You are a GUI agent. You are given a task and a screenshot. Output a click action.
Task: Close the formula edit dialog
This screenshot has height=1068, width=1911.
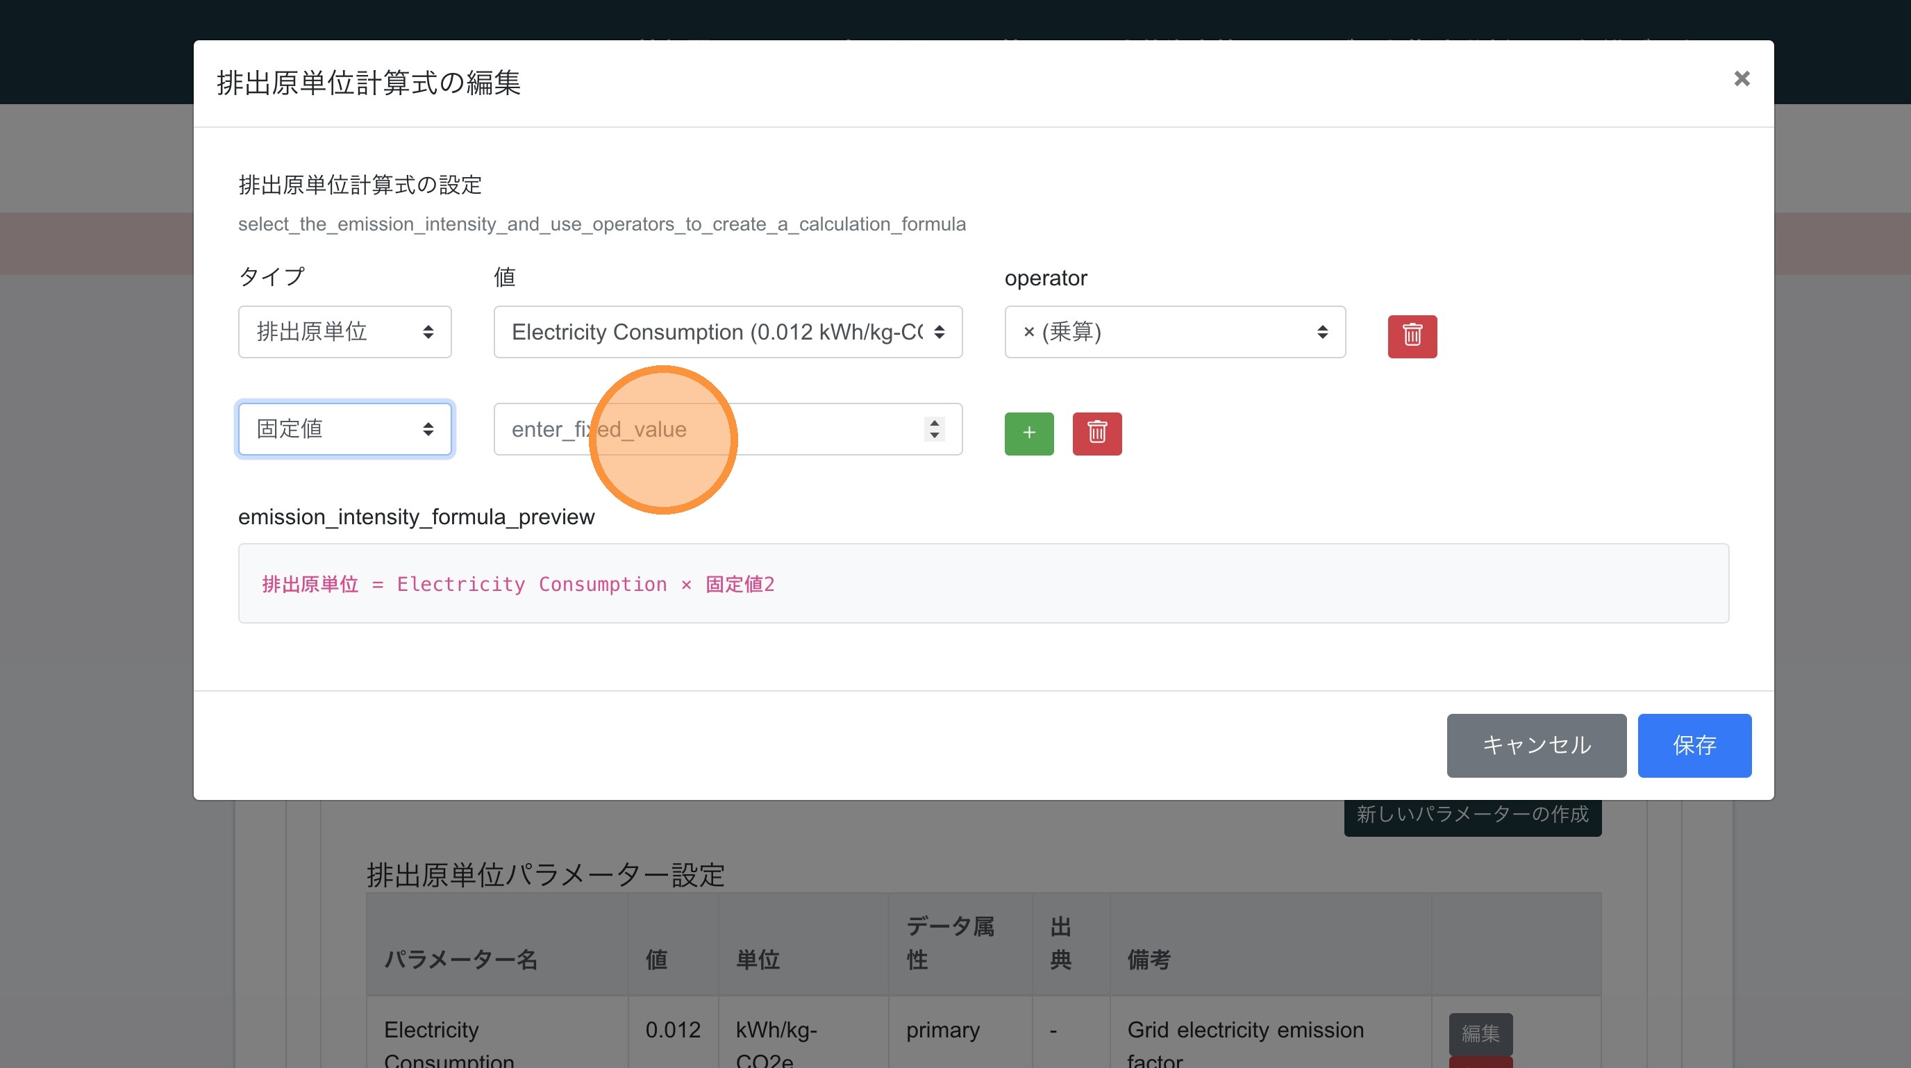(1741, 78)
